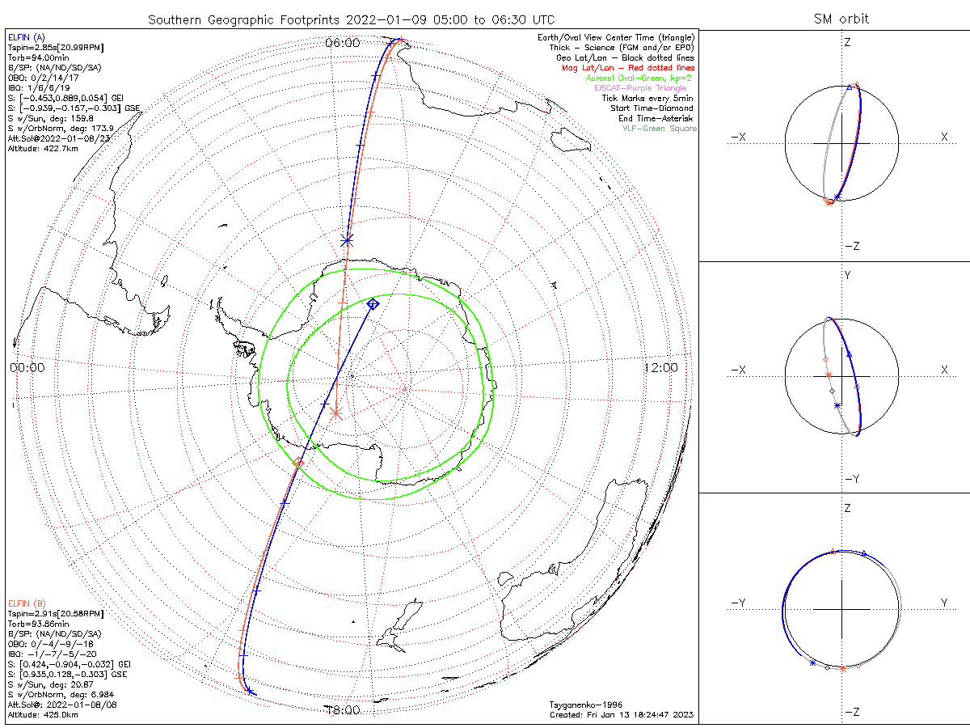The image size is (970, 728).
Task: Click blue triangle in top SM orbit panel
Action: [x=848, y=87]
